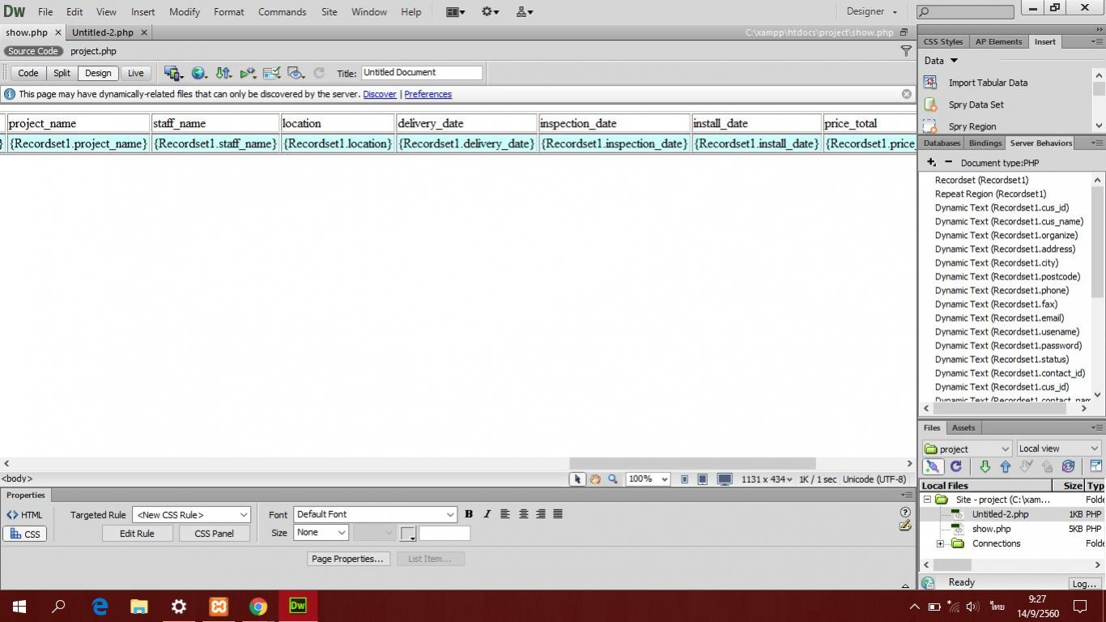Click green Get Files arrow
This screenshot has width=1106, height=622.
(x=985, y=466)
